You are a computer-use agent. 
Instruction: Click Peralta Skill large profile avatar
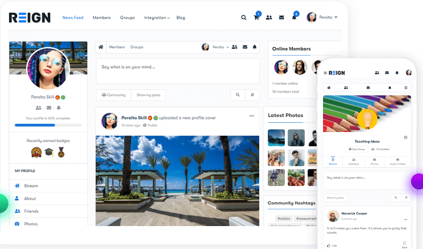point(48,68)
